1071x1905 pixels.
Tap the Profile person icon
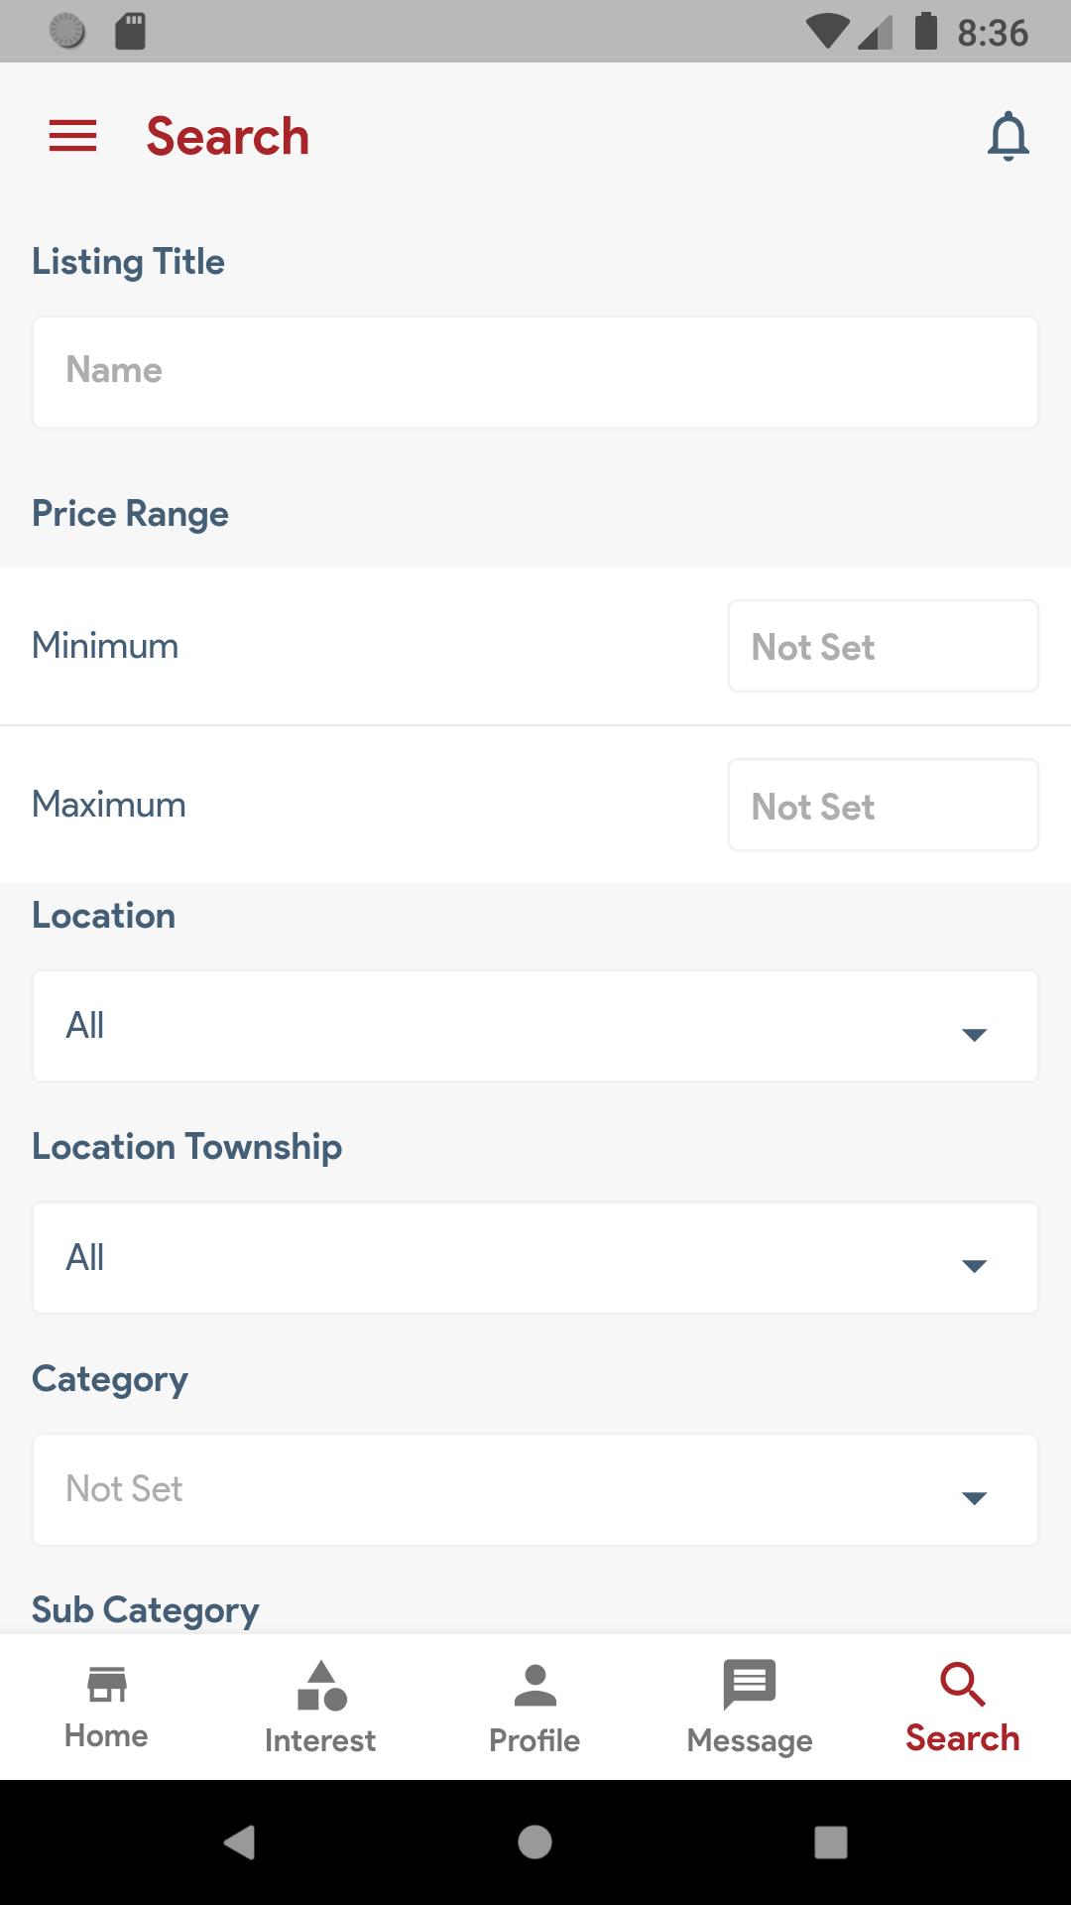pos(535,1685)
